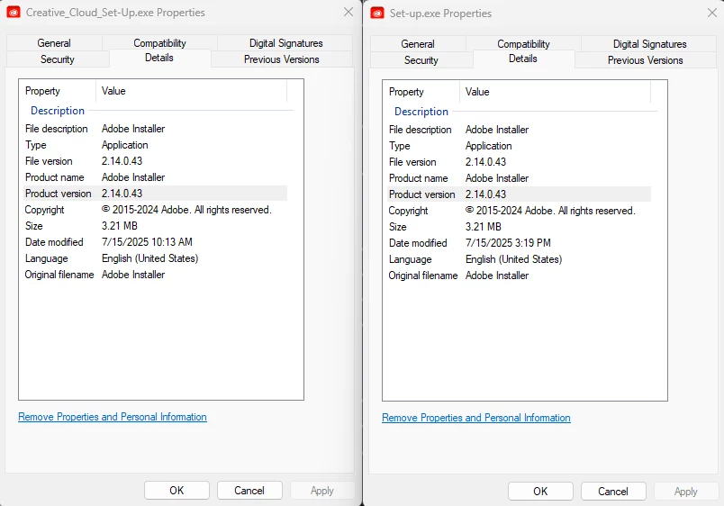Select Product name row in Creative_Cloud_Set-Up.exe window
Screen dimensions: 724x506
[x=155, y=177]
